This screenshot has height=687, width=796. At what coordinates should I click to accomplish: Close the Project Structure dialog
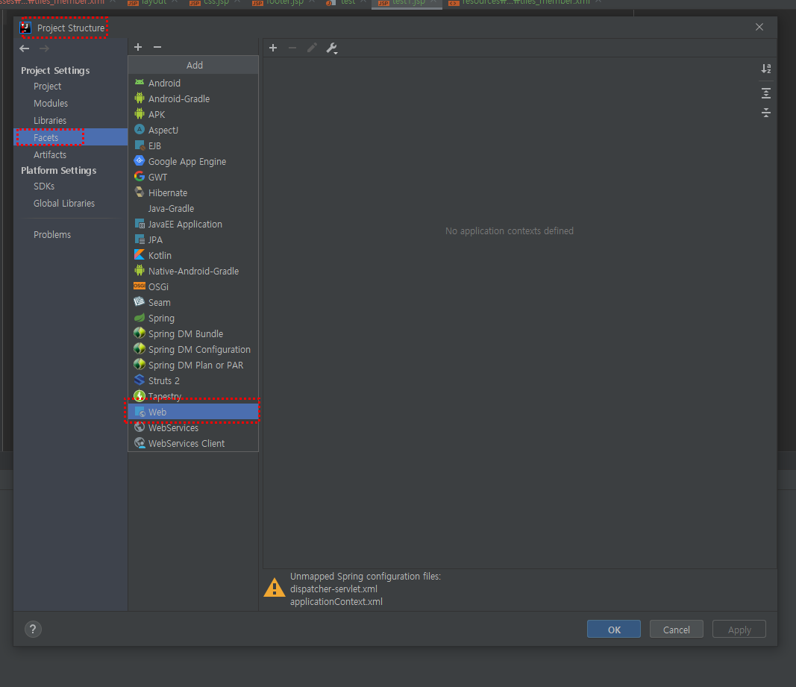tap(759, 27)
